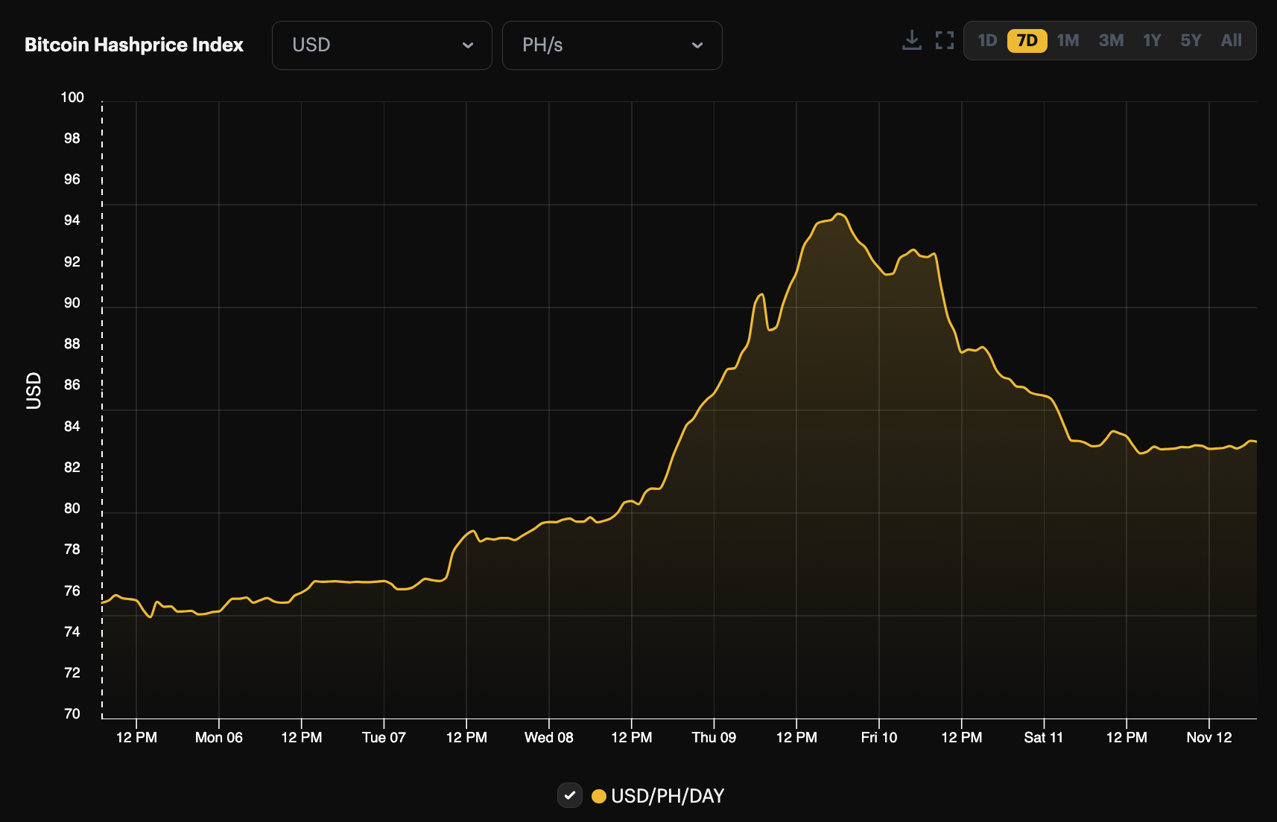The image size is (1277, 822).
Task: Click the Bitcoin Hashprice Index title
Action: coord(134,44)
